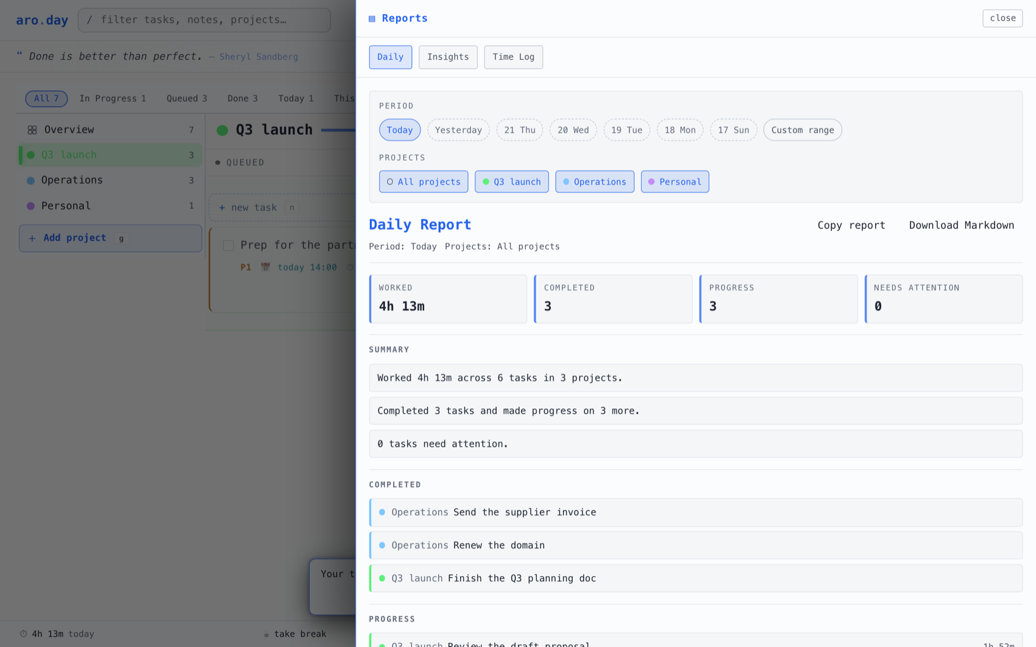Click the new task row
Viewport: 1036px width, 647px height.
(x=282, y=208)
